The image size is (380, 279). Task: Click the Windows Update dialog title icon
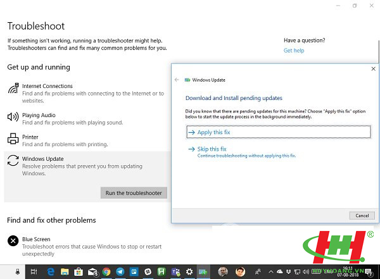tap(187, 80)
